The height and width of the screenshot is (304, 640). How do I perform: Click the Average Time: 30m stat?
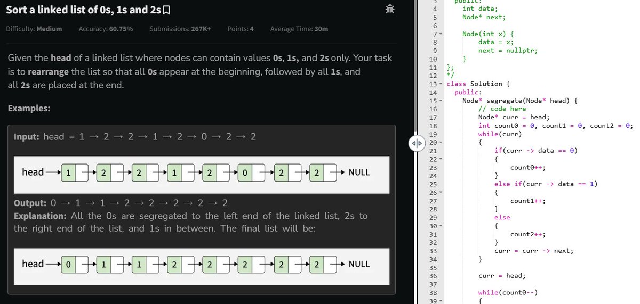(299, 29)
